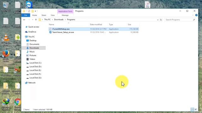Expand the address bar history dropdown
The width and height of the screenshot is (202, 113).
click(158, 20)
